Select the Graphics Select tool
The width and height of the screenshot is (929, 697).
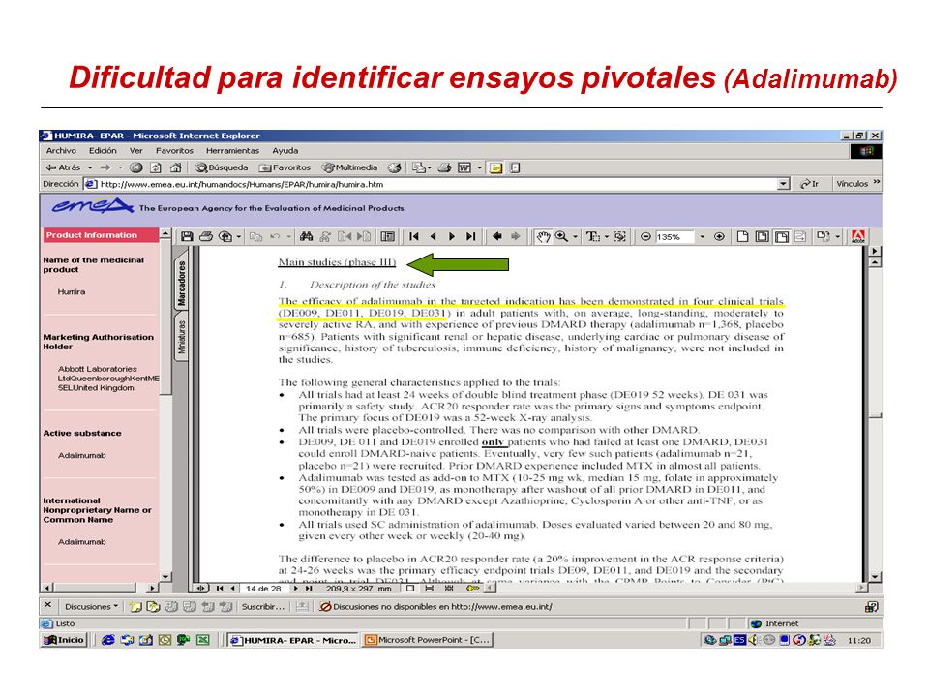tap(619, 236)
